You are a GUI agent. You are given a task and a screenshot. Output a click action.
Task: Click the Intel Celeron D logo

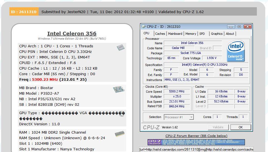point(236,51)
